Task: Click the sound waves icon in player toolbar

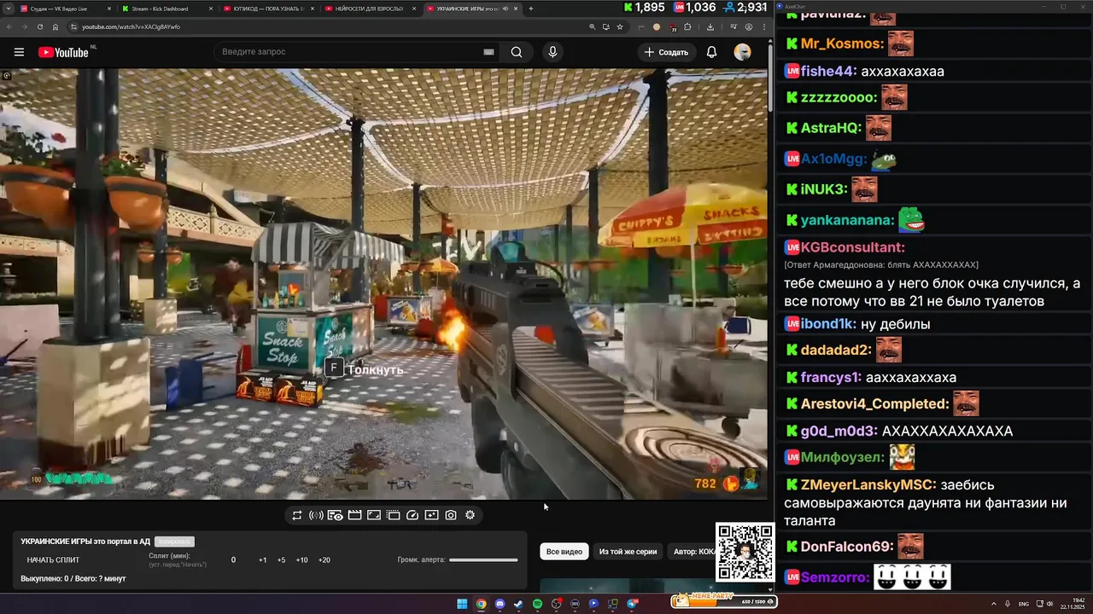Action: 316,515
